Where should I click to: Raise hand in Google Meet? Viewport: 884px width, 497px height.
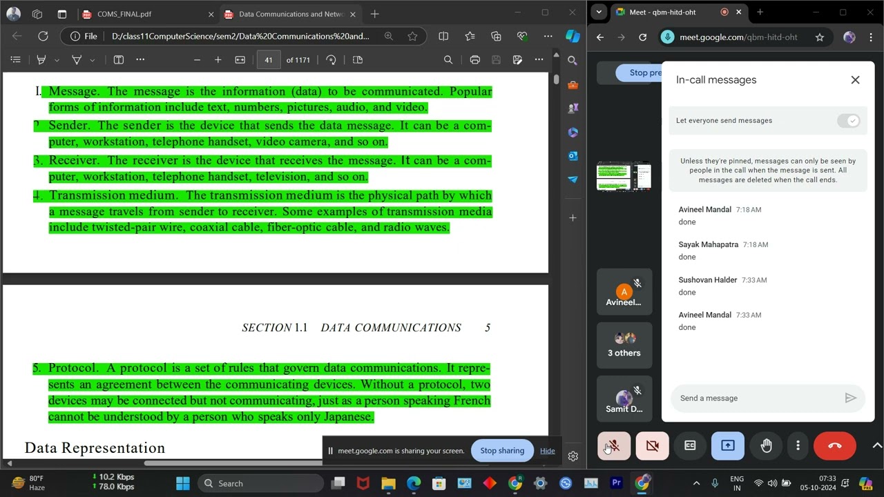click(767, 446)
